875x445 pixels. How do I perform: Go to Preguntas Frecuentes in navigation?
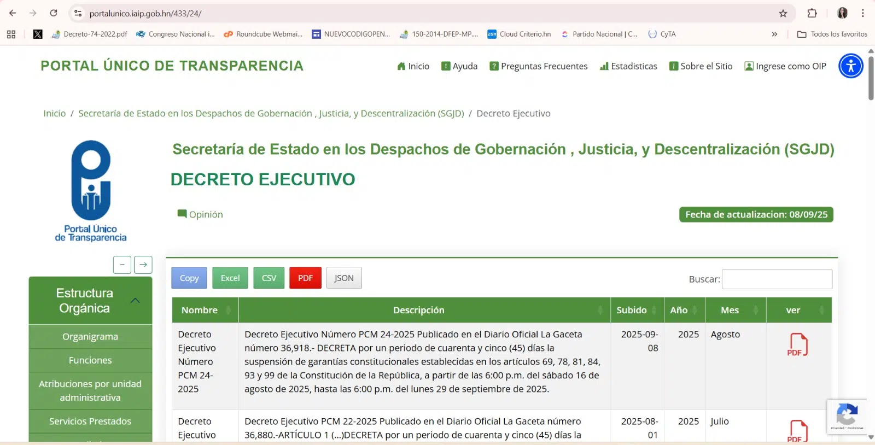point(538,66)
